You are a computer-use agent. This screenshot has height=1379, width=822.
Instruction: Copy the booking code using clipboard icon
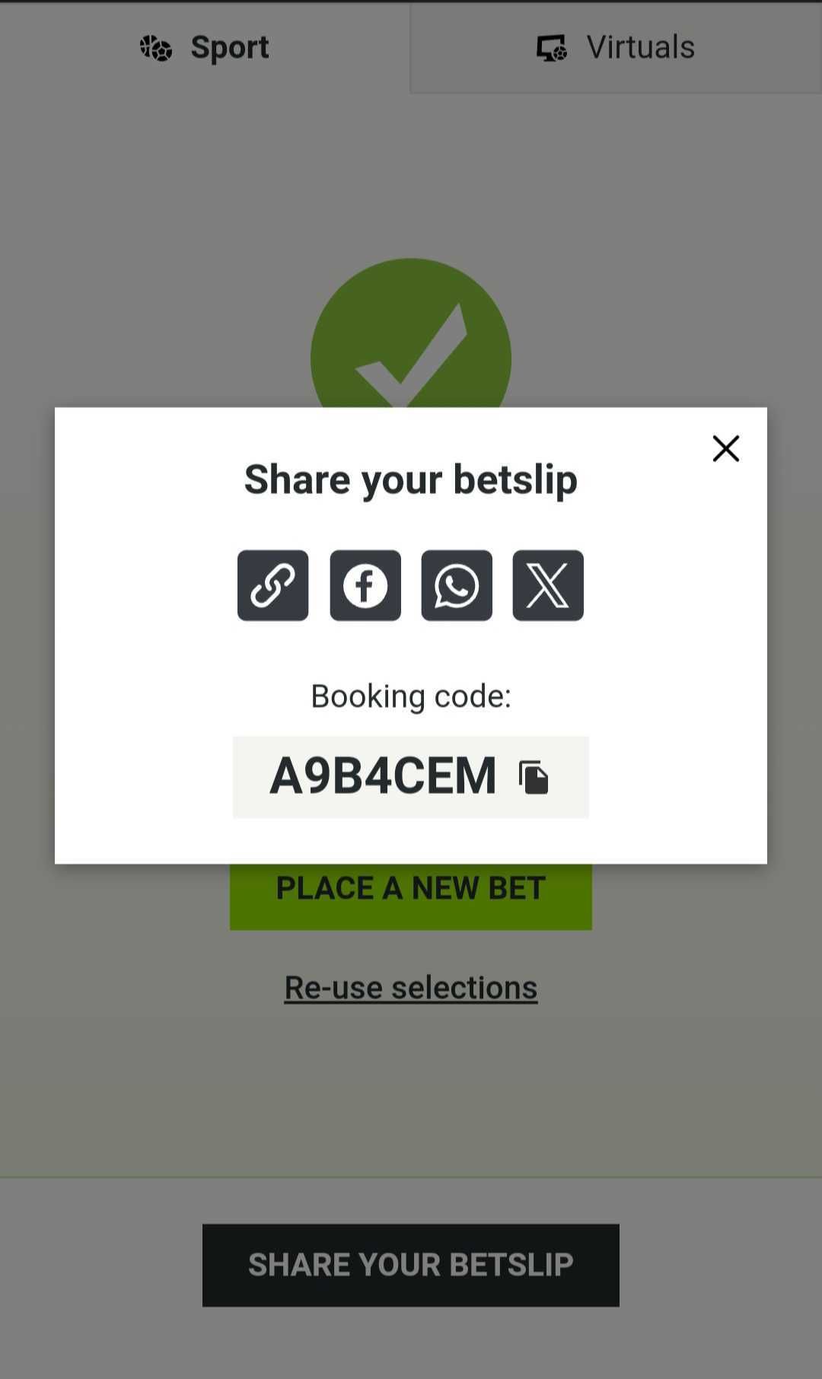(x=534, y=777)
